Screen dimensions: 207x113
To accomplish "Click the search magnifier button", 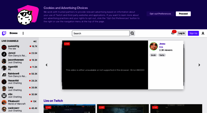I will (132, 33).
